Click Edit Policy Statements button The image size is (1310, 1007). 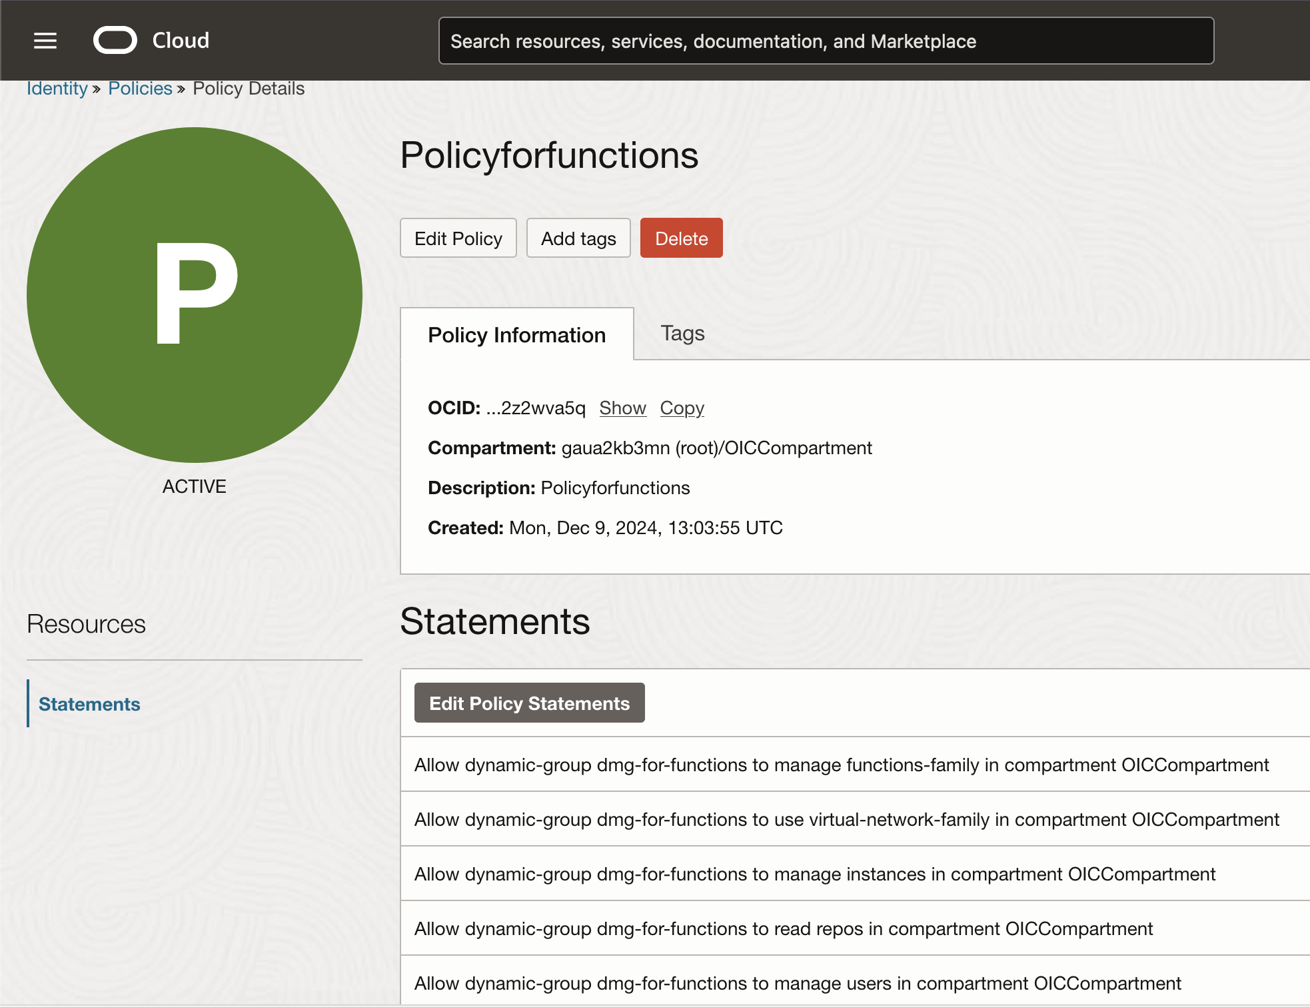529,703
